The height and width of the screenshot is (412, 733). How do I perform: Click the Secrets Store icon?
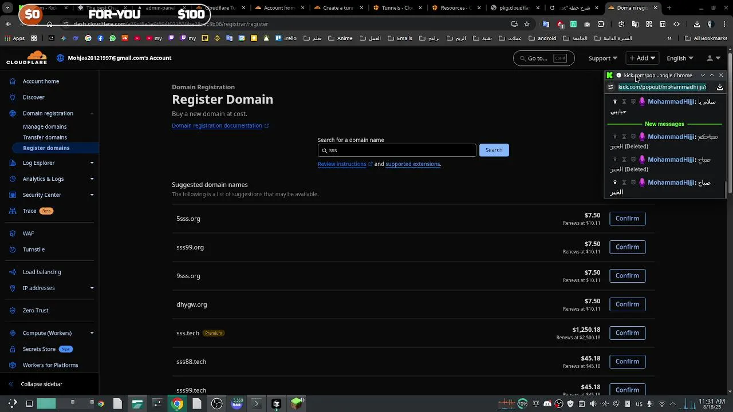(x=13, y=349)
